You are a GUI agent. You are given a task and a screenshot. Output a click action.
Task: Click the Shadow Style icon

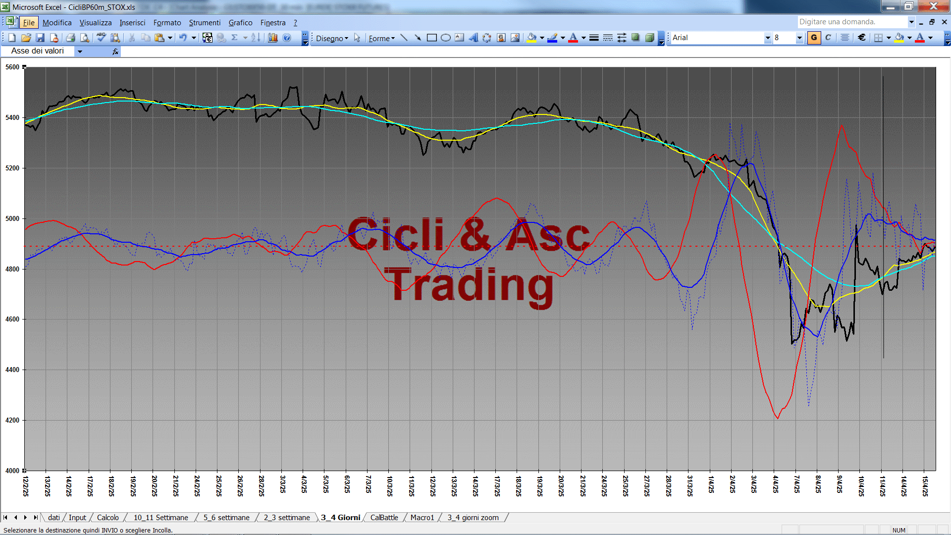(x=635, y=38)
